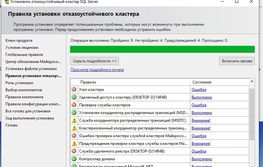Click the warning icon for Предупреждения проверки кластера row
Screen dimensions: 263x167
tap(74, 143)
